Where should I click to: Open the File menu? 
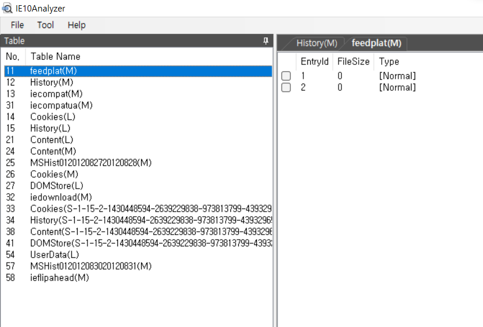tap(17, 25)
